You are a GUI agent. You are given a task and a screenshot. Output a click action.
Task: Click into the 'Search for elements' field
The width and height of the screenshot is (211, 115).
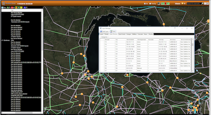(x=194, y=4)
